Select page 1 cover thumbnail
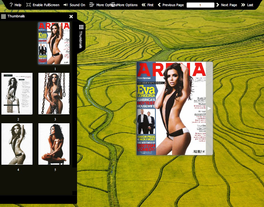Image resolution: width=264 pixels, height=207 pixels. click(x=54, y=43)
